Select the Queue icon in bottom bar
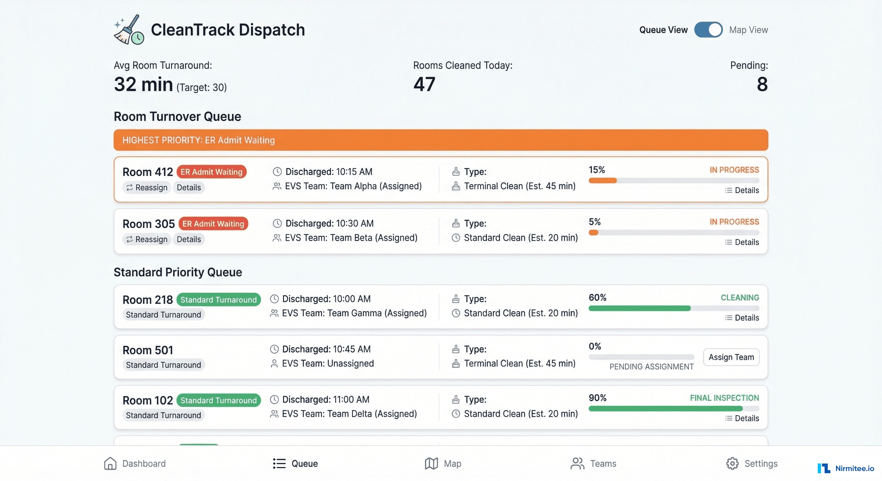882x481 pixels. pos(279,463)
